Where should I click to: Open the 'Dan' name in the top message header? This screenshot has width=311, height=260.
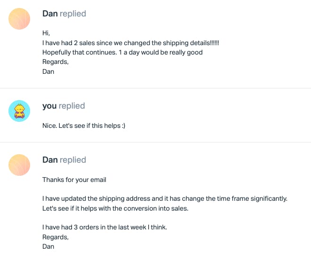click(x=50, y=14)
